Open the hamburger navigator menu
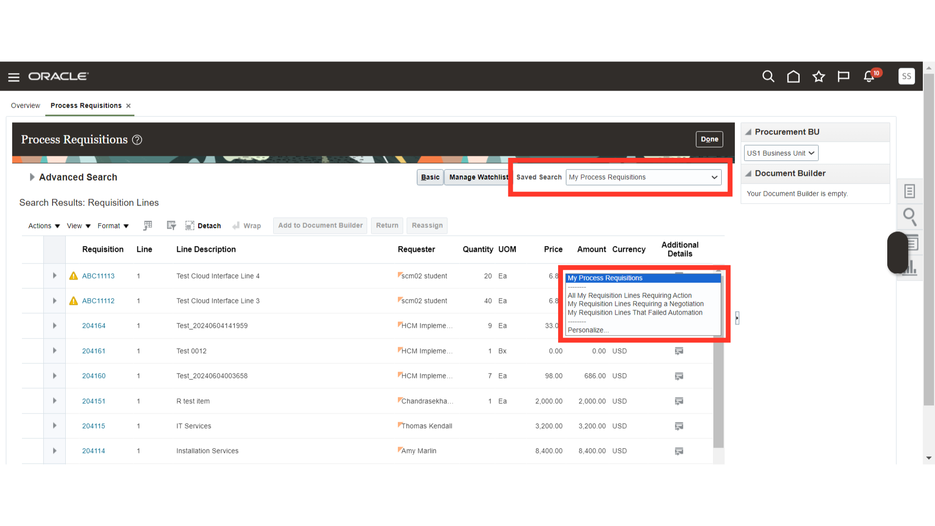935x526 pixels. [14, 77]
